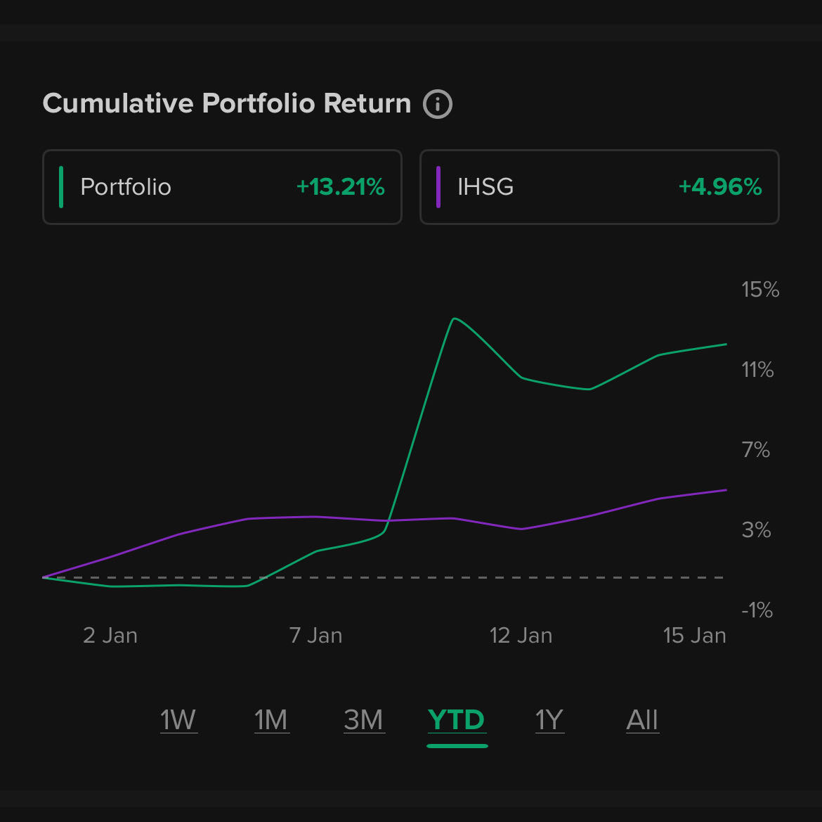The width and height of the screenshot is (822, 822).
Task: Click the +4.96% IHSG return value
Action: click(x=720, y=187)
